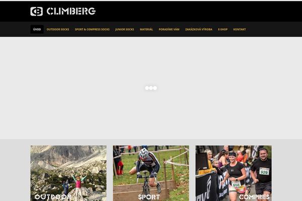
Task: Open the E-shop link
Action: click(x=222, y=29)
